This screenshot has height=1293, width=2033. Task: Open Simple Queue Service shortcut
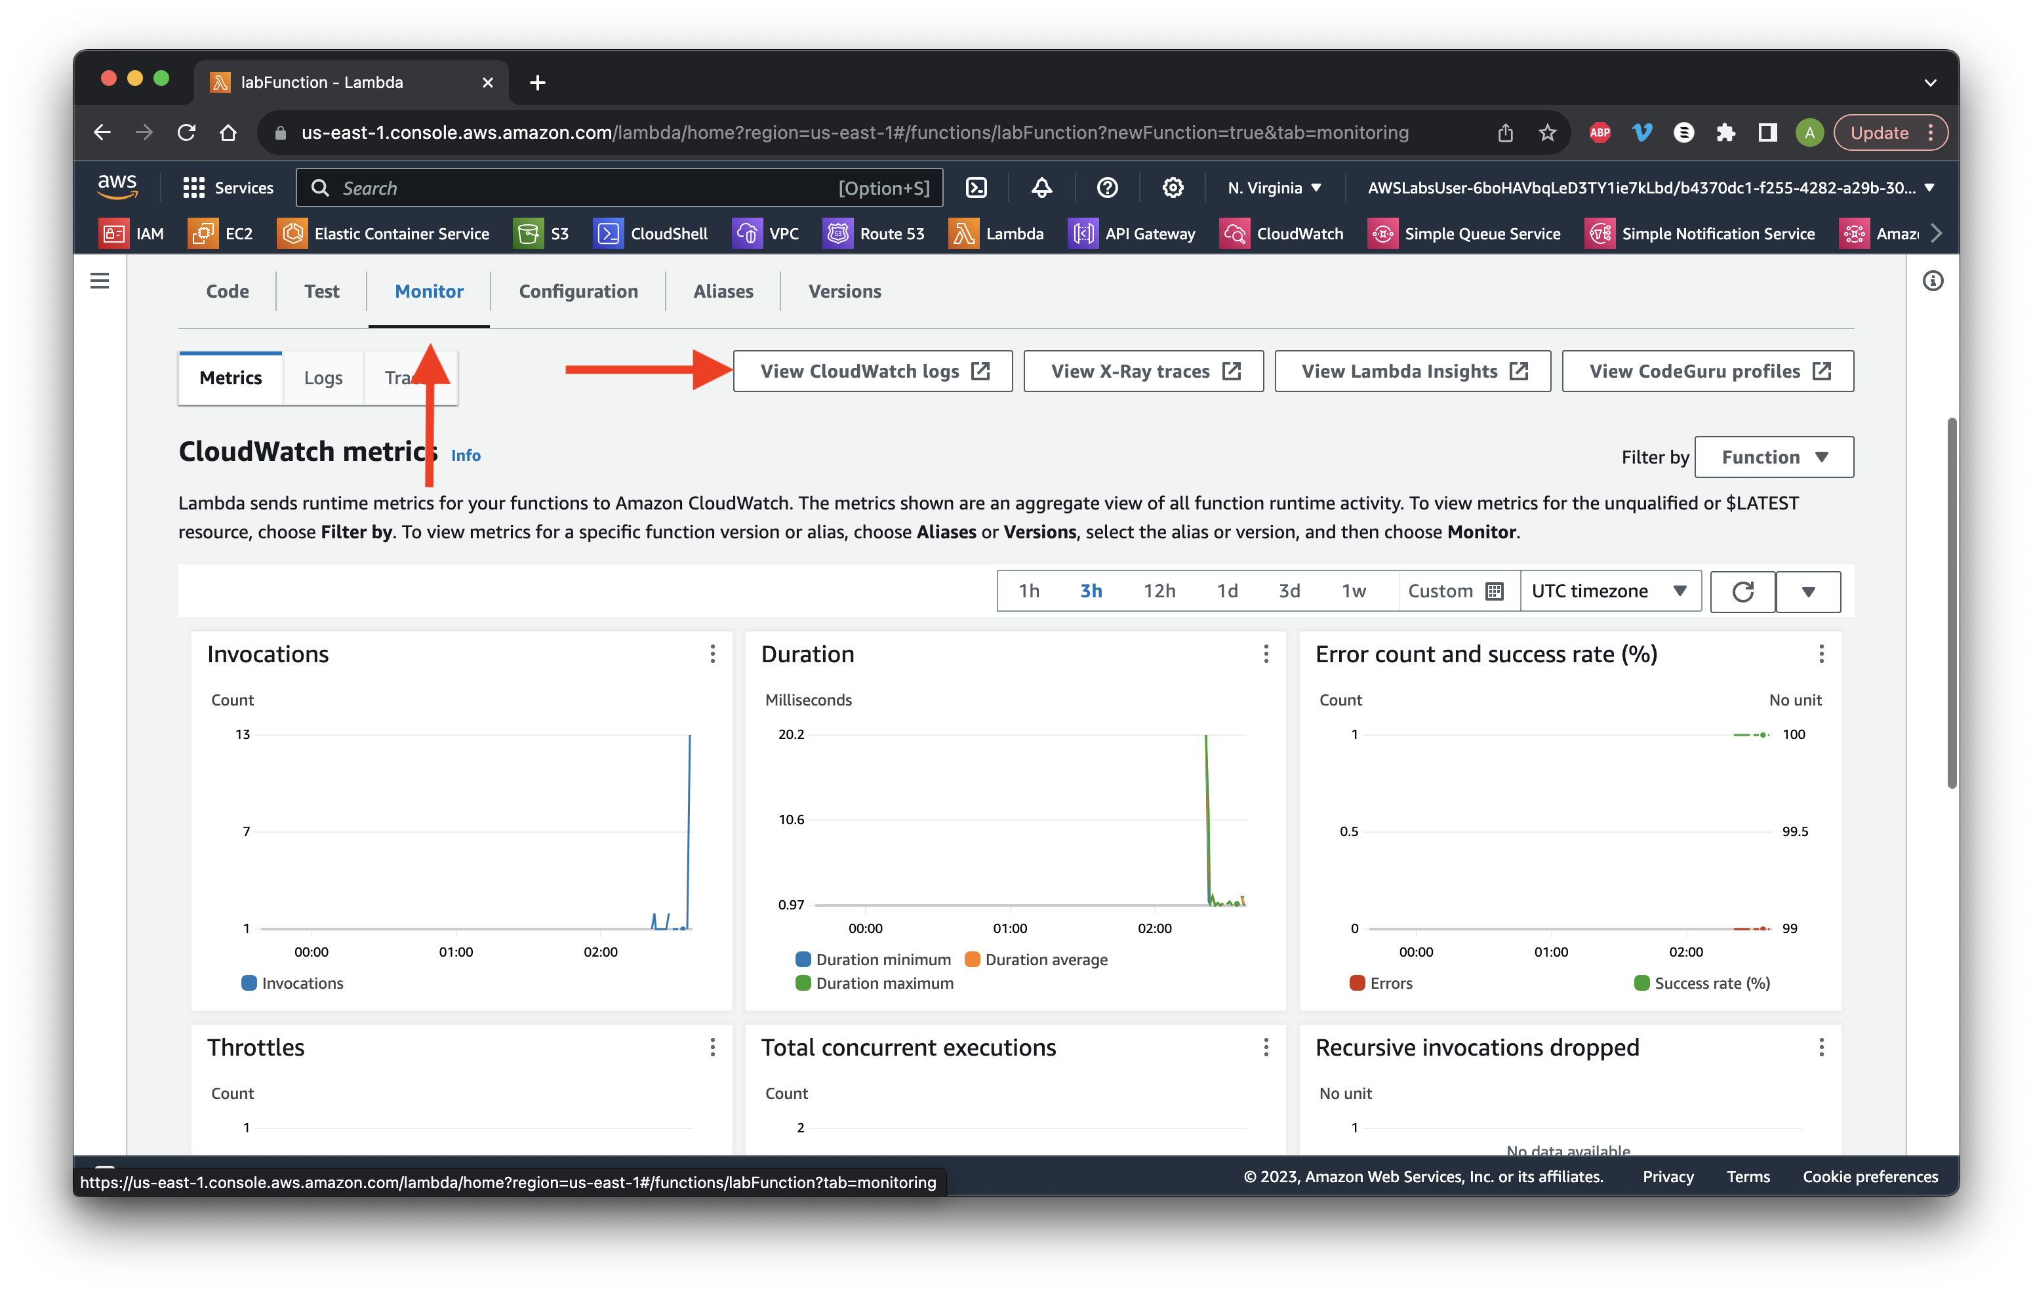tap(1465, 233)
